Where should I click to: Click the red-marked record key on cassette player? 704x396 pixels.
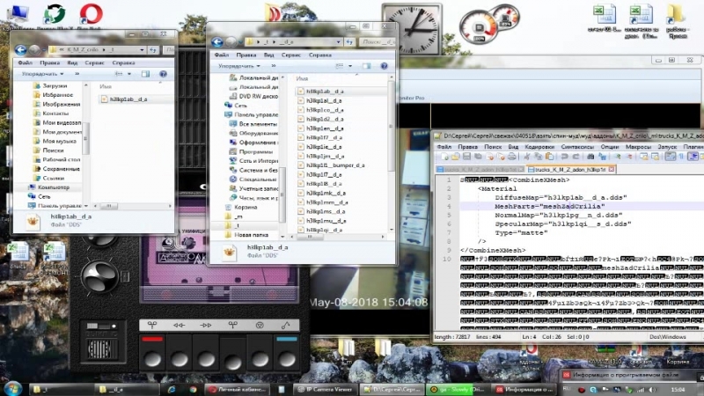152,353
